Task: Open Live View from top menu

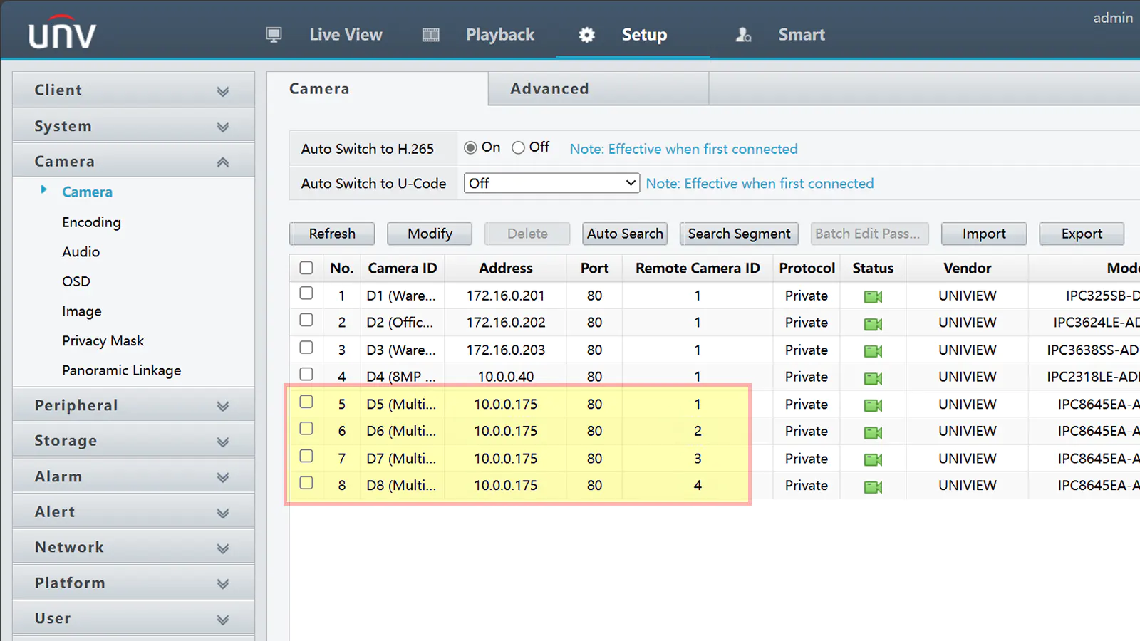Action: tap(346, 35)
